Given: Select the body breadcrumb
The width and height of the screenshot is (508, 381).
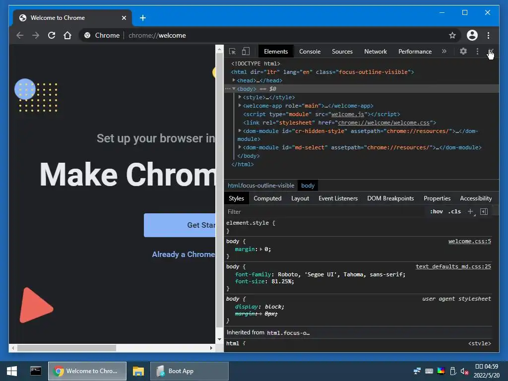Looking at the screenshot, I should [x=308, y=186].
